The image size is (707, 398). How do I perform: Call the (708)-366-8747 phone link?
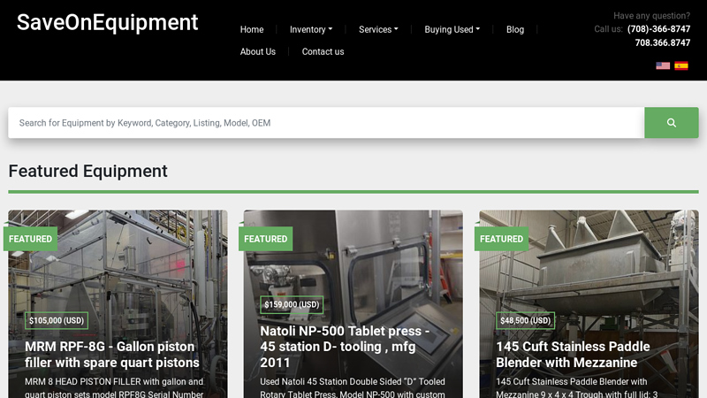pos(658,29)
